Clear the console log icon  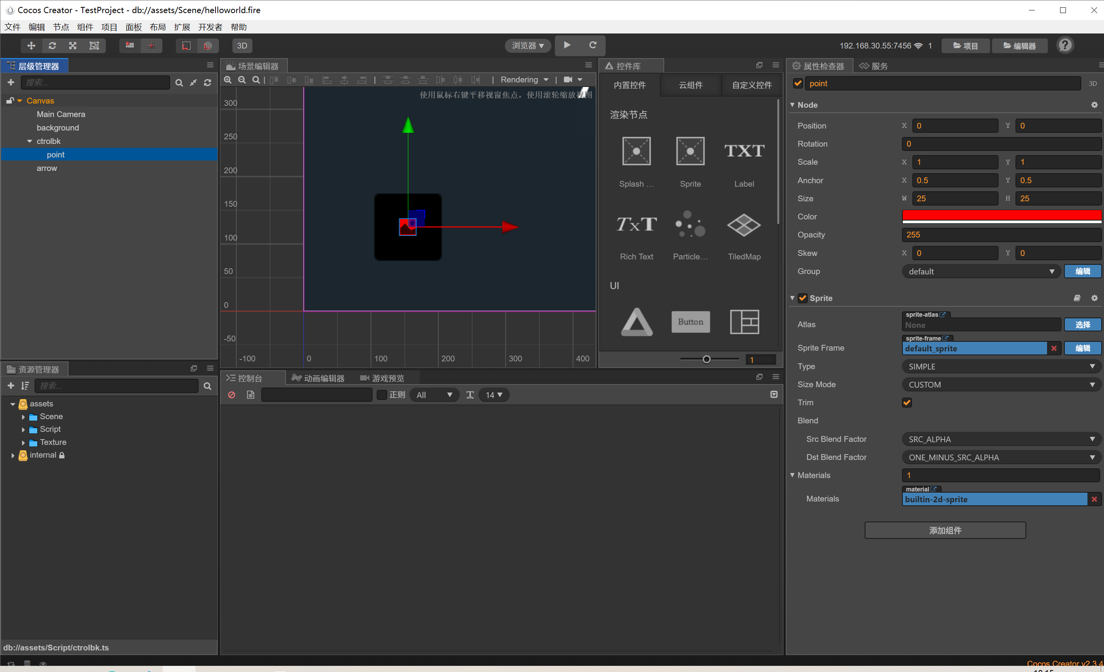pos(232,395)
